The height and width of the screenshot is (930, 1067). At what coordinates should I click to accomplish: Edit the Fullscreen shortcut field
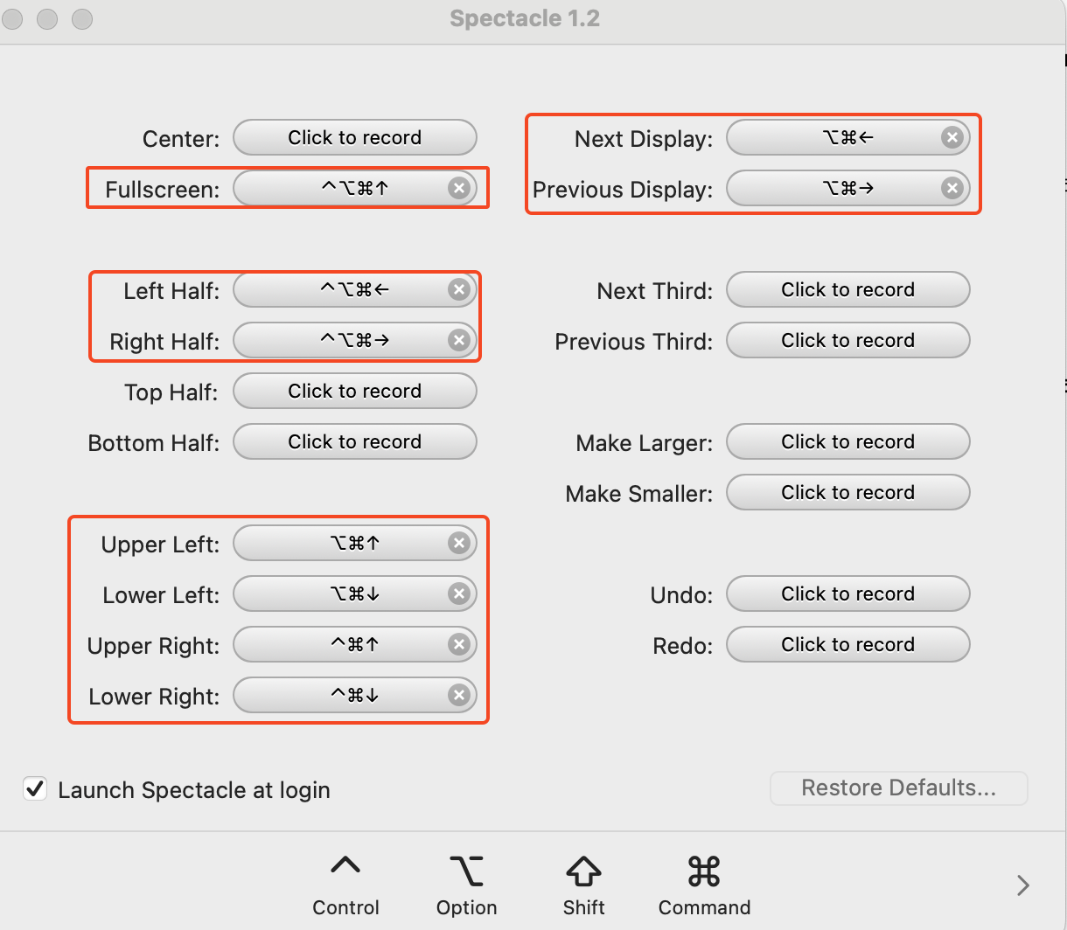point(355,188)
